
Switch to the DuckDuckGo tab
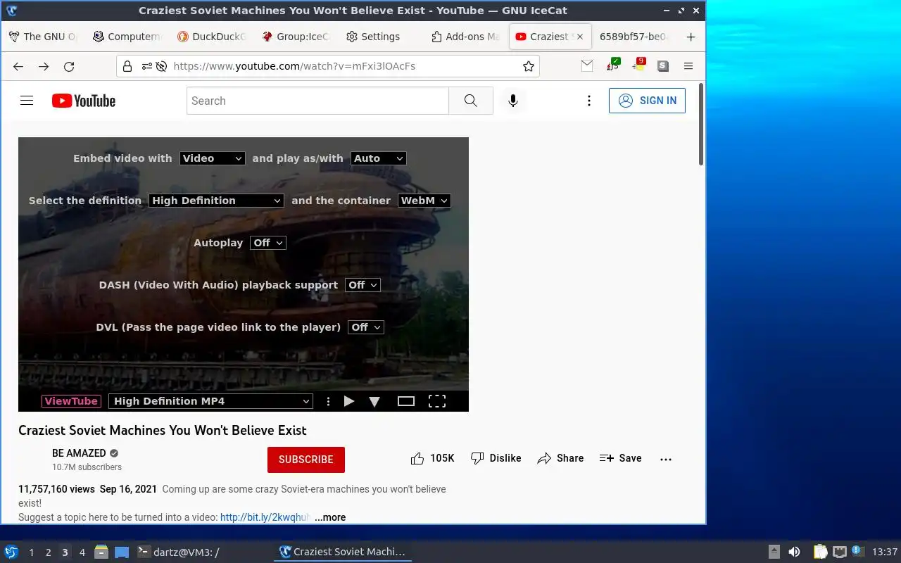coord(211,37)
